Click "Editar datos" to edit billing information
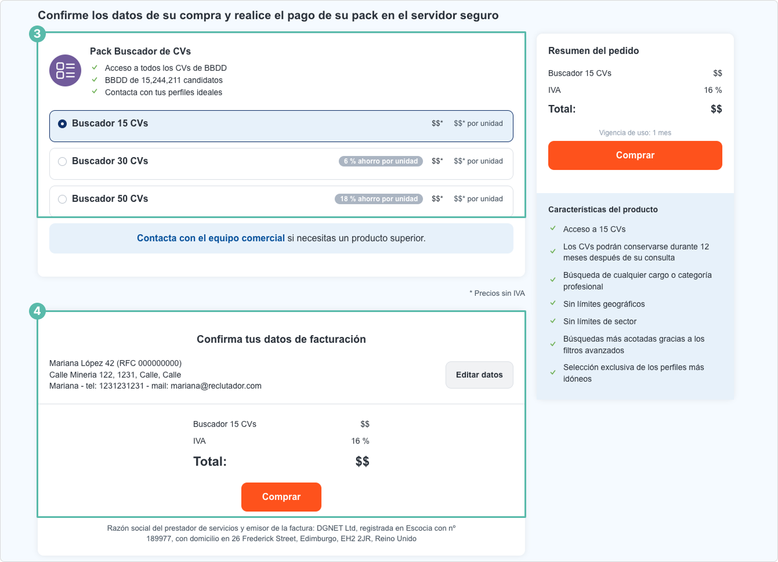Image resolution: width=778 pixels, height=562 pixels. coord(479,375)
